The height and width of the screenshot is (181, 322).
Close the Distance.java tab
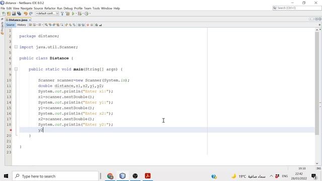tap(30, 20)
